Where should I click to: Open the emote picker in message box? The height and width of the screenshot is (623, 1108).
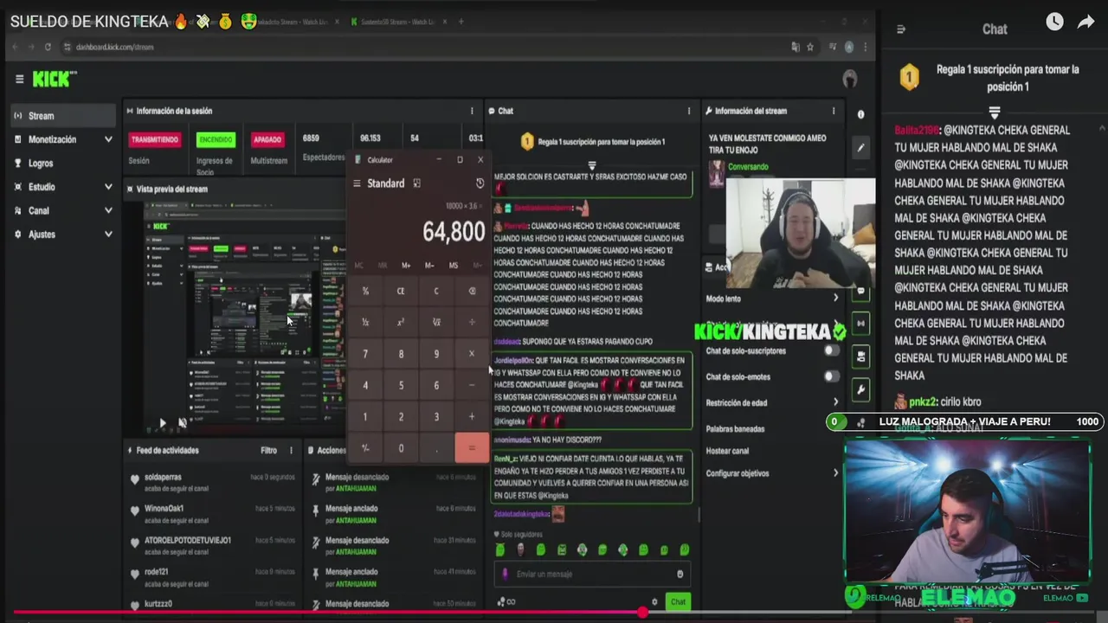pos(680,574)
